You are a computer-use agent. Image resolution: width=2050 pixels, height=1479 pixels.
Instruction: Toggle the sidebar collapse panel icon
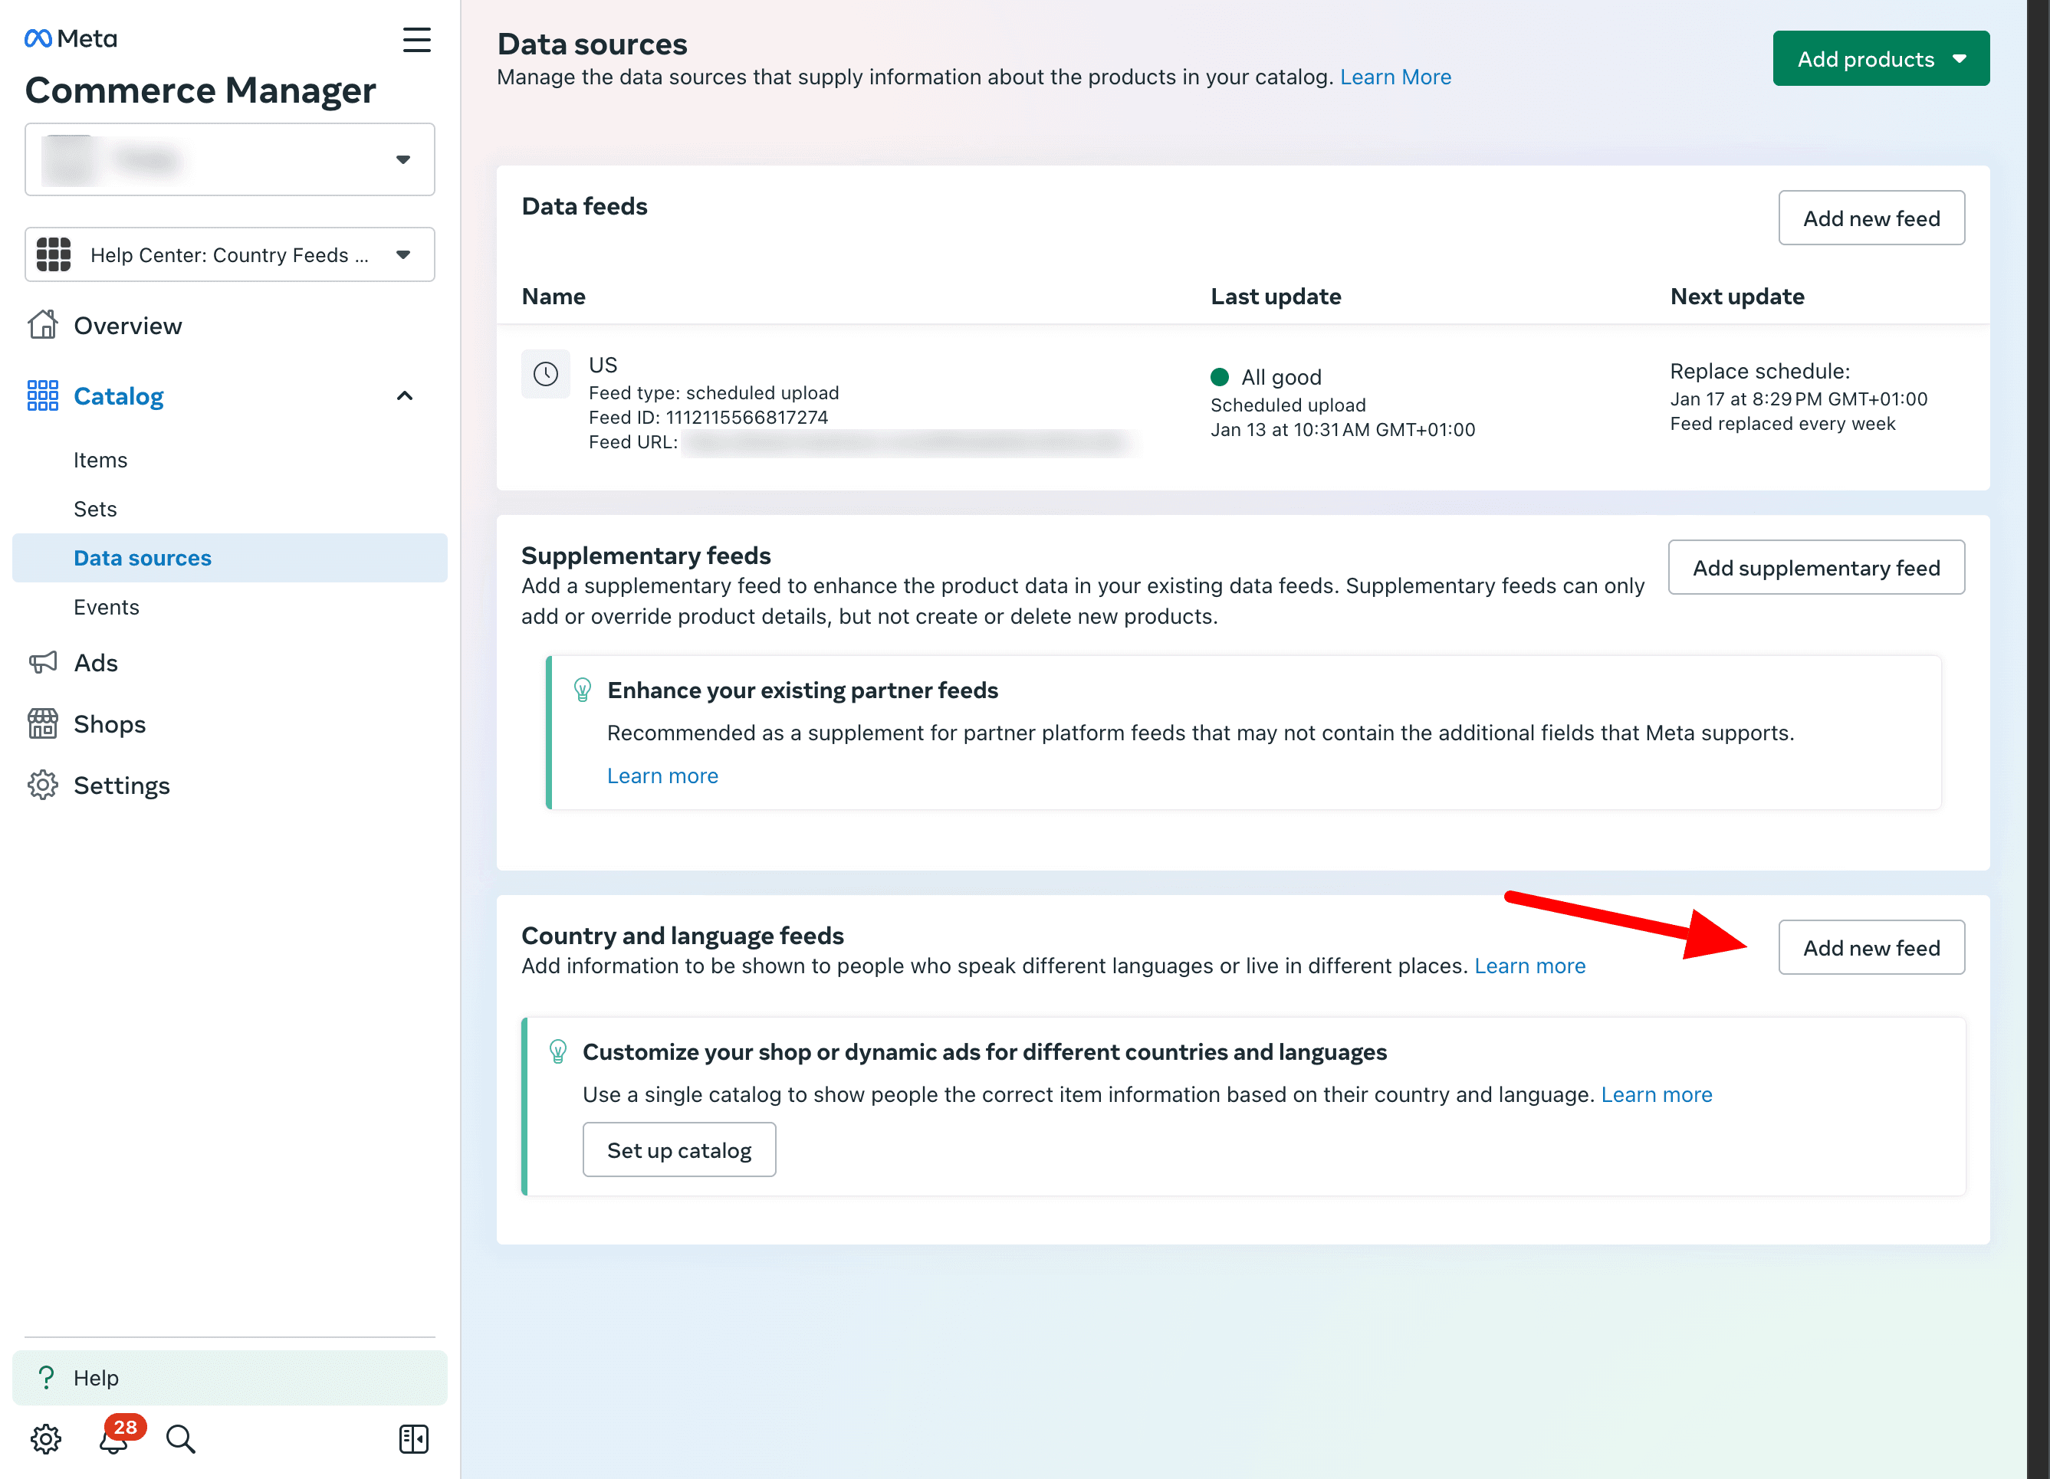point(413,1438)
